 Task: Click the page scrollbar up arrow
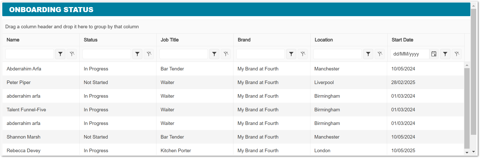click(473, 6)
